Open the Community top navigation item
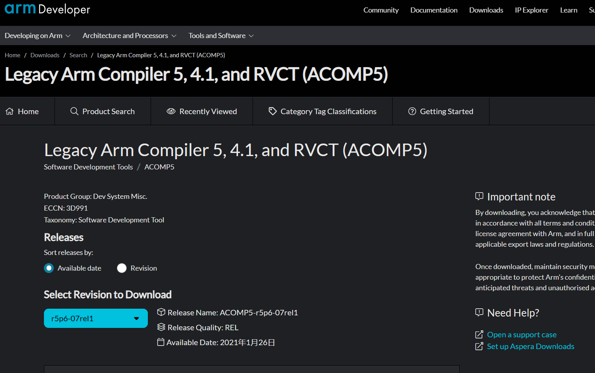595x373 pixels. point(381,10)
